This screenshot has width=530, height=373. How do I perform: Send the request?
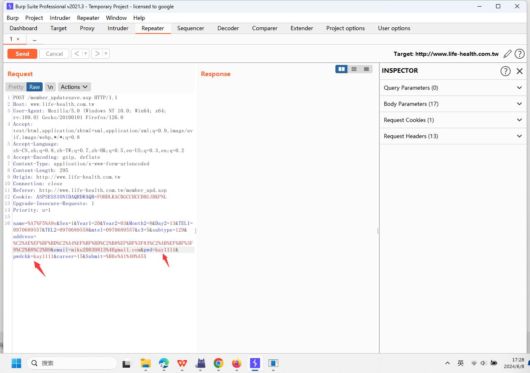(22, 54)
